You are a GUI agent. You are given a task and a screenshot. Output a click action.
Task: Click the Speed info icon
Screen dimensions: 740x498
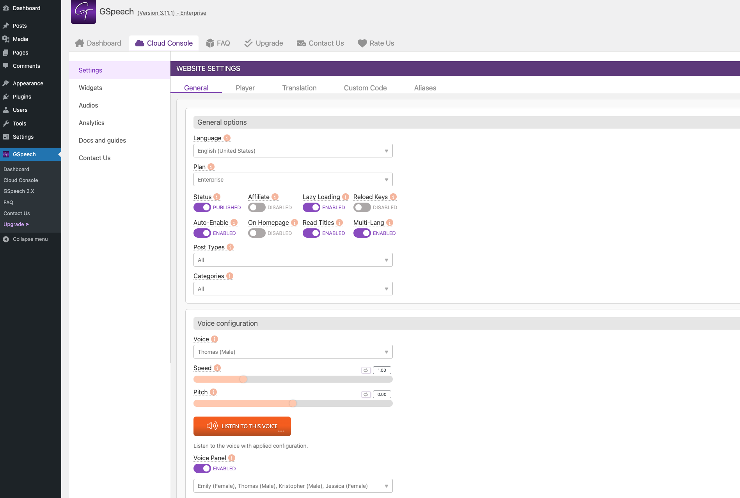click(217, 368)
